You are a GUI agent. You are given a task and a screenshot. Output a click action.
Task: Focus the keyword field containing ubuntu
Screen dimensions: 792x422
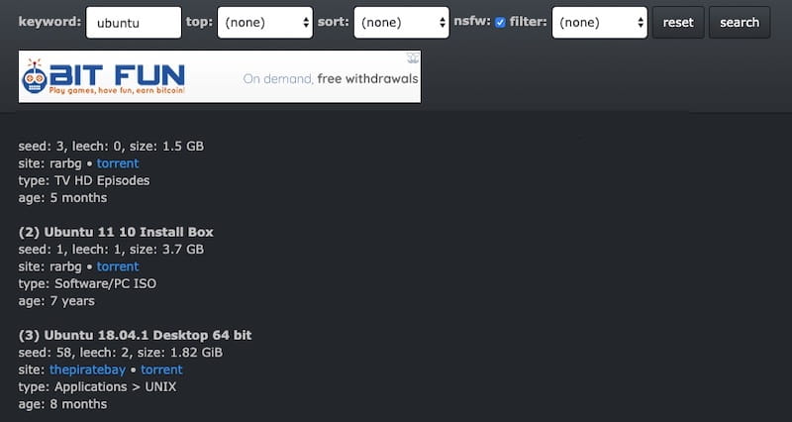134,22
